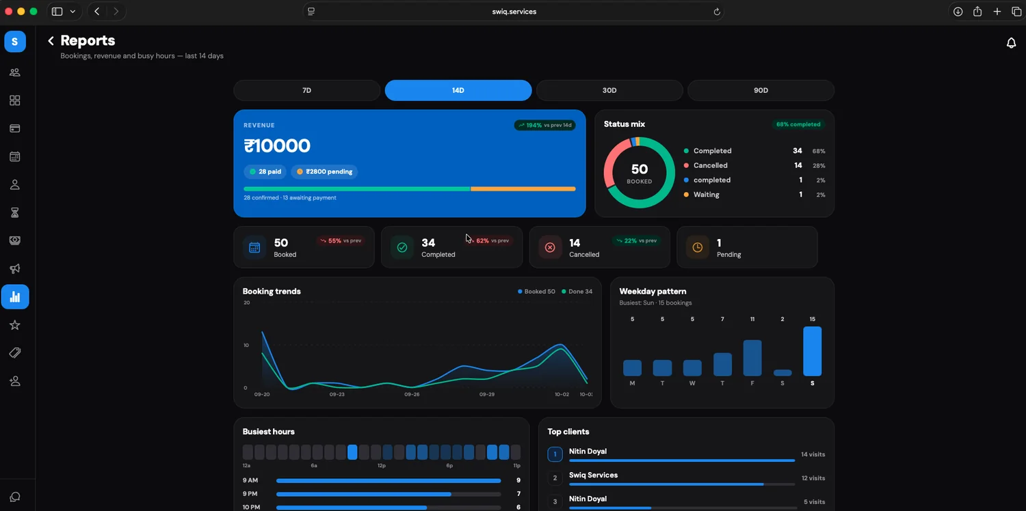Viewport: 1026px width, 511px height.
Task: Select the 14D range tab
Action: pos(458,90)
